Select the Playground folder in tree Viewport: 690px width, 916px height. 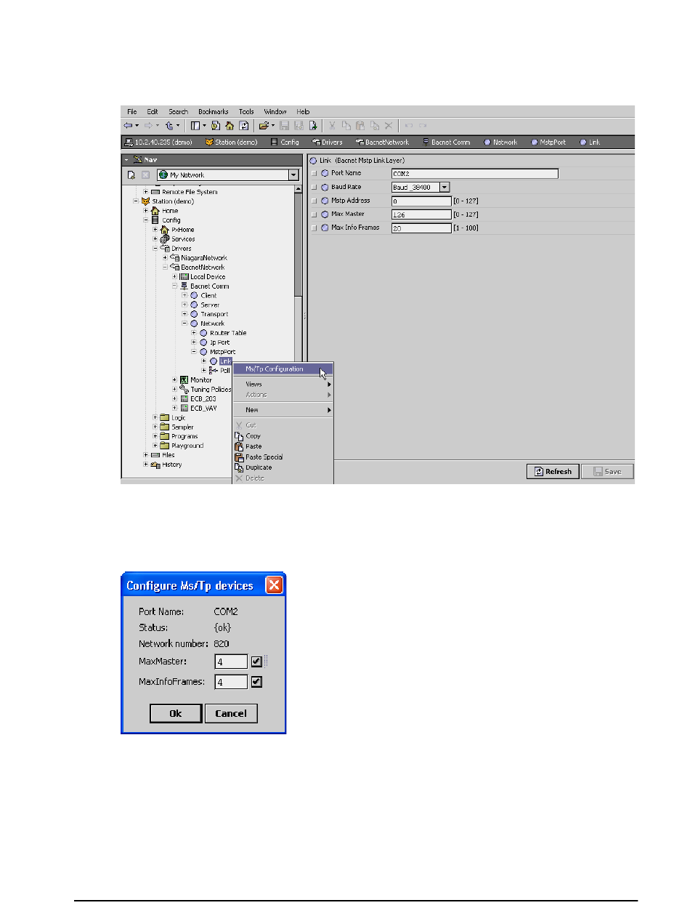pos(187,446)
